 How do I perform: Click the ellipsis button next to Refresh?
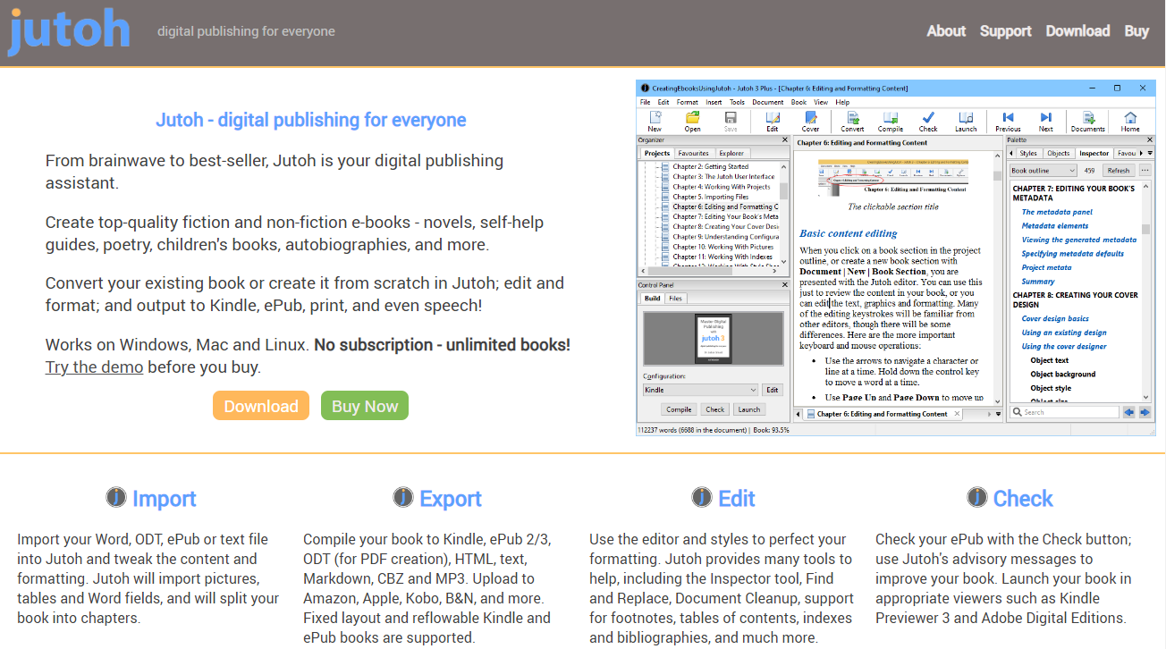(x=1145, y=170)
